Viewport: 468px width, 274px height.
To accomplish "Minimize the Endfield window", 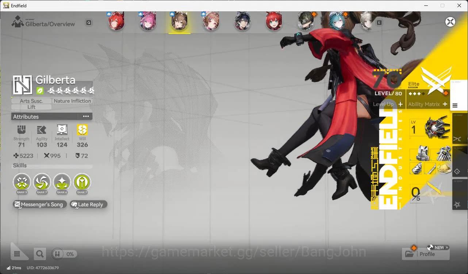I will tap(426, 5).
